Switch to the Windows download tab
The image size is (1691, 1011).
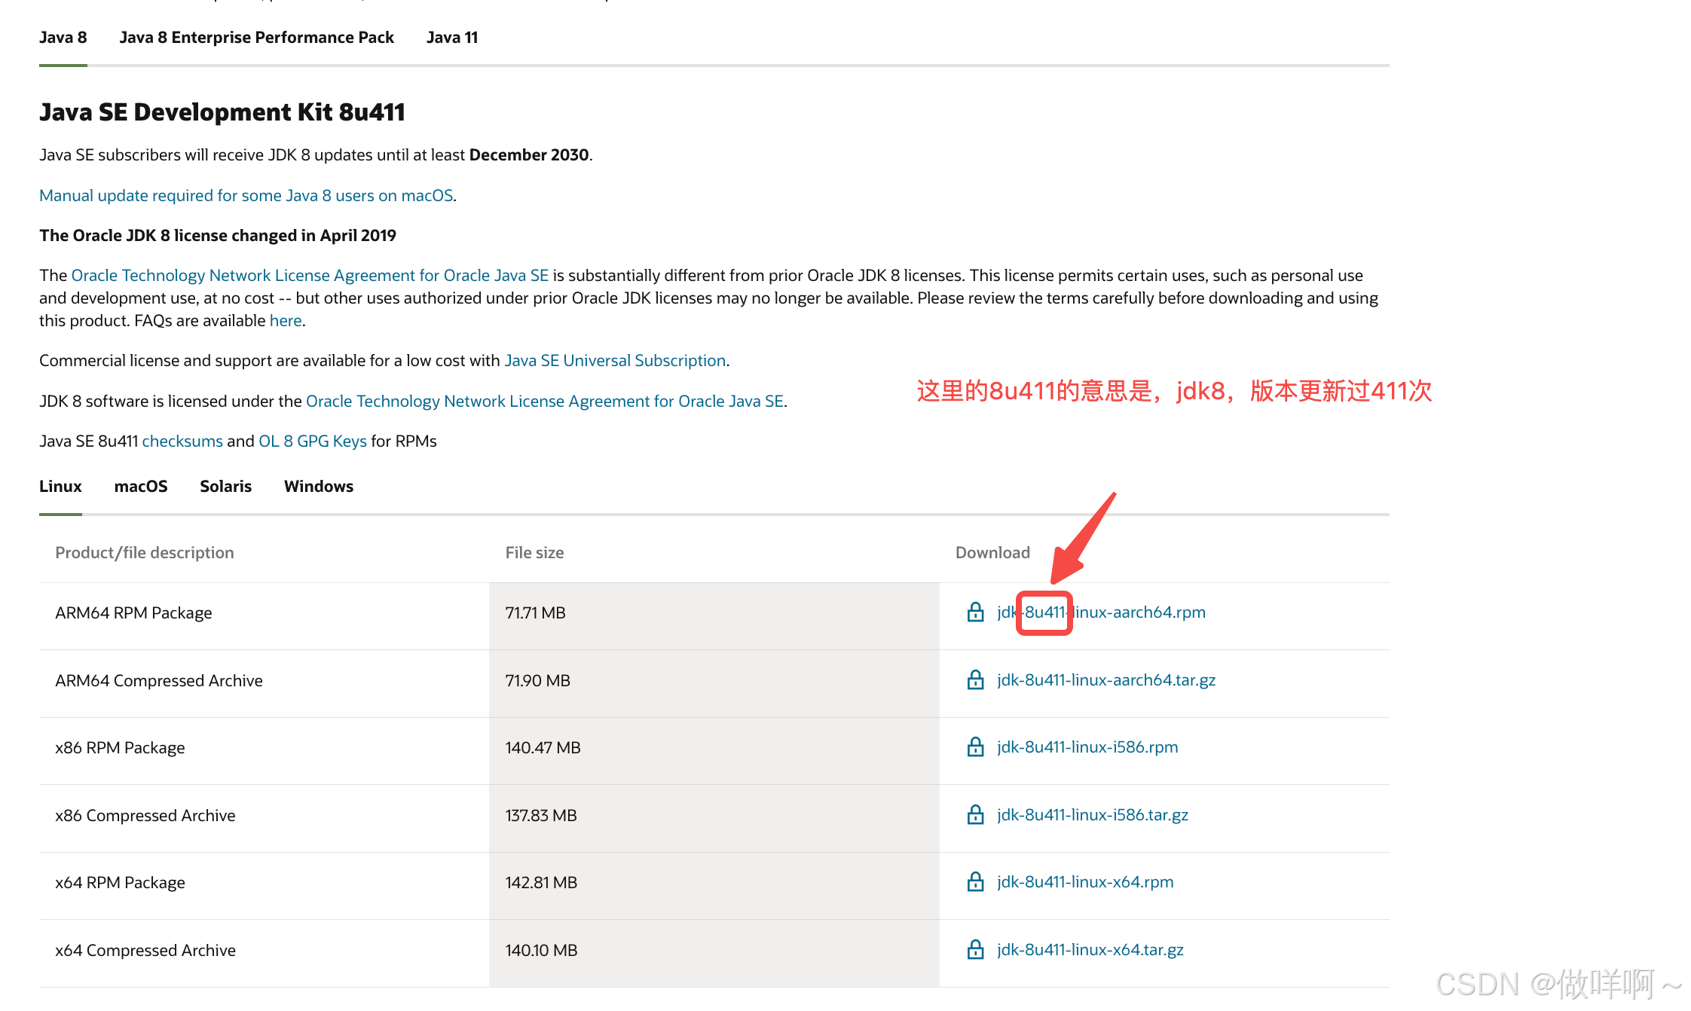tap(318, 485)
